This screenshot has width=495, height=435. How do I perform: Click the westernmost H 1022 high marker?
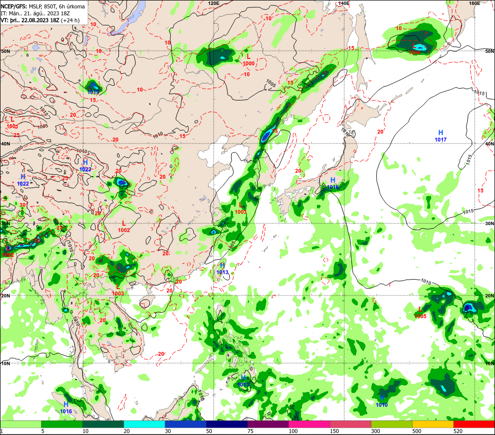pos(23,180)
